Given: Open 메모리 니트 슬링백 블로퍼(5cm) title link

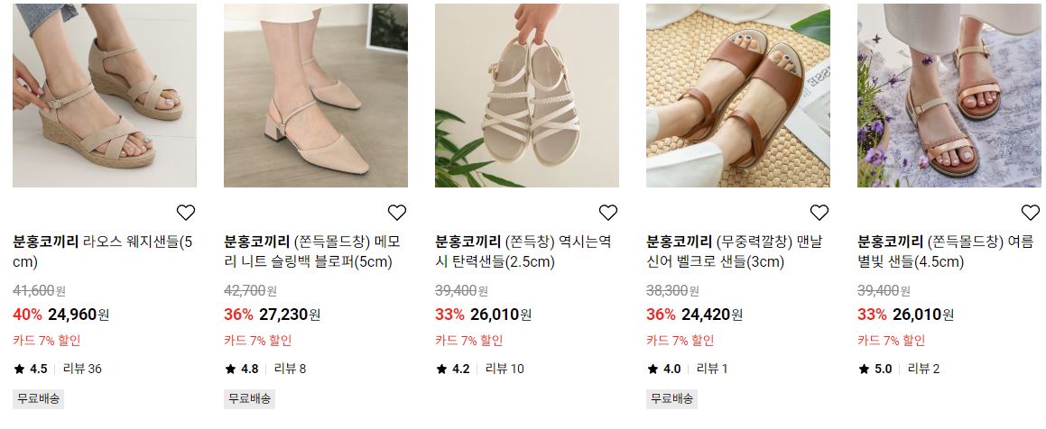Looking at the screenshot, I should [312, 251].
